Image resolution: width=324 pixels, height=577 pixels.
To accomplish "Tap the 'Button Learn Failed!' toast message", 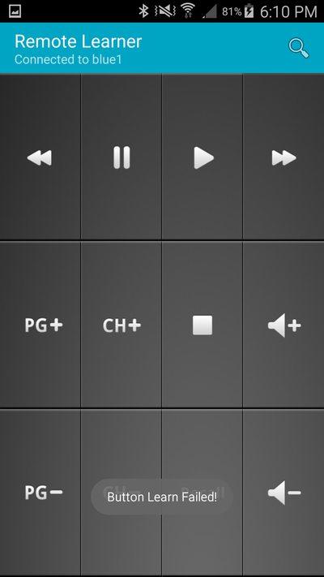I will (162, 497).
